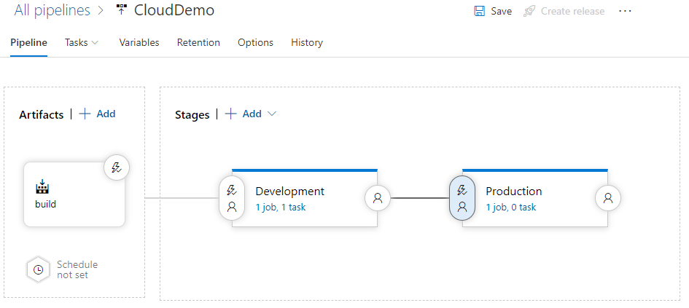Open the Options tab
This screenshot has height=308, width=689.
[255, 43]
